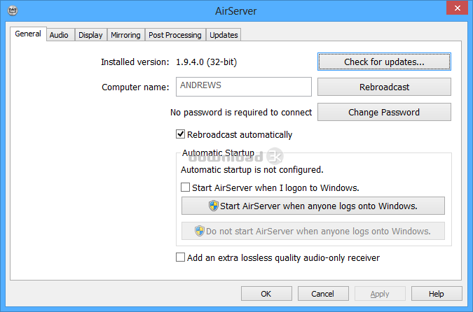Click Start AirServer when anyone logs onto Windows
Image resolution: width=473 pixels, height=312 pixels.
[313, 206]
